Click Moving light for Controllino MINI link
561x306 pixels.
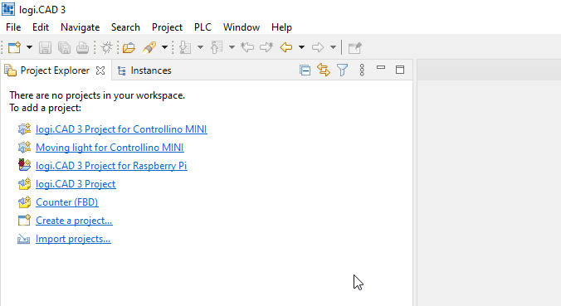pyautogui.click(x=110, y=148)
